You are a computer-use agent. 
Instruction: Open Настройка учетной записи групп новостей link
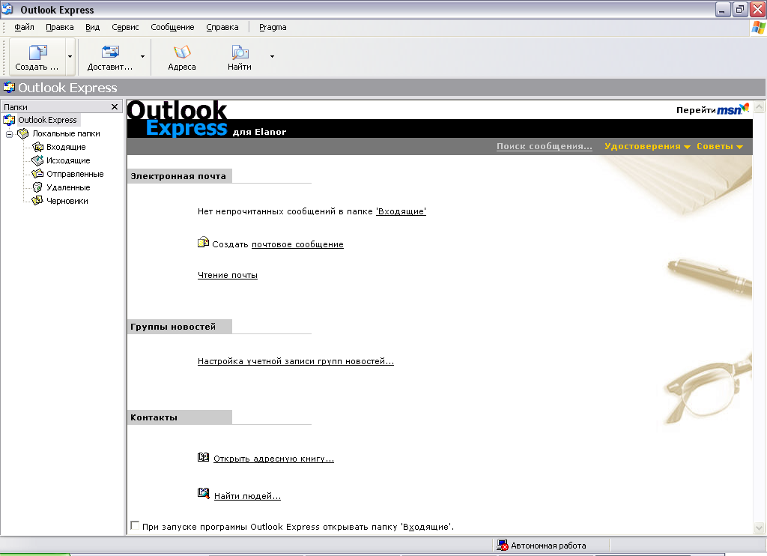click(295, 361)
